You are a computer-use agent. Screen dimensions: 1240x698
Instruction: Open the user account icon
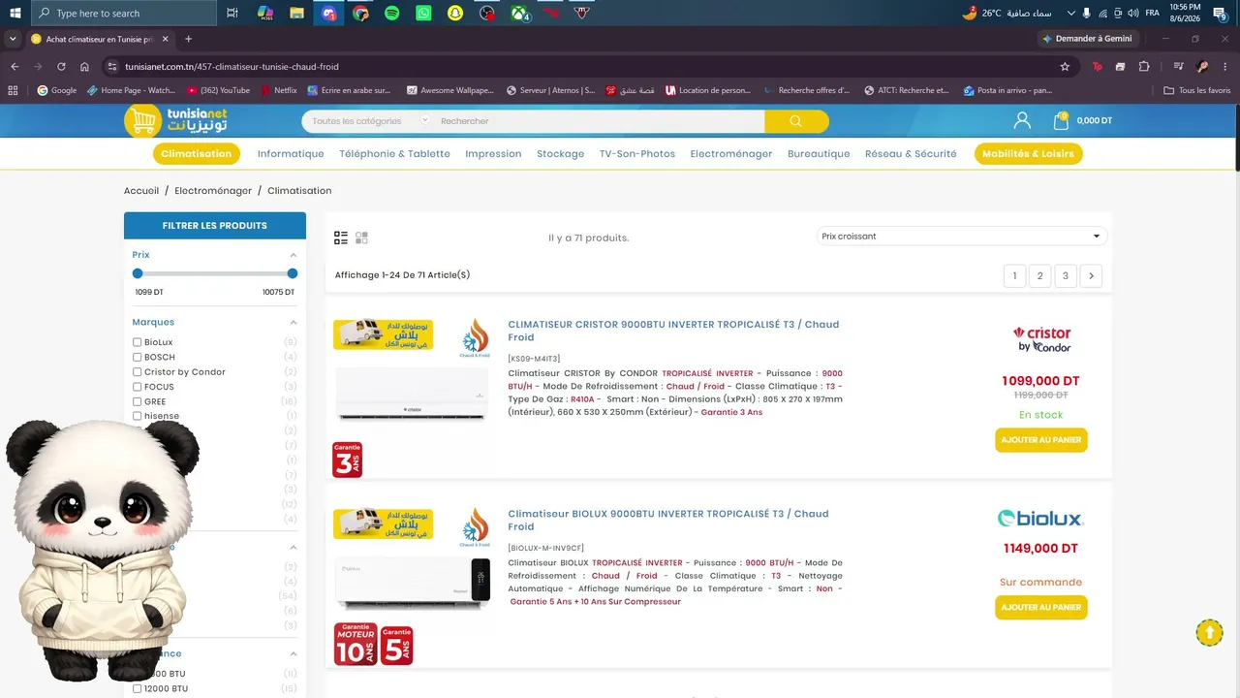(1022, 120)
